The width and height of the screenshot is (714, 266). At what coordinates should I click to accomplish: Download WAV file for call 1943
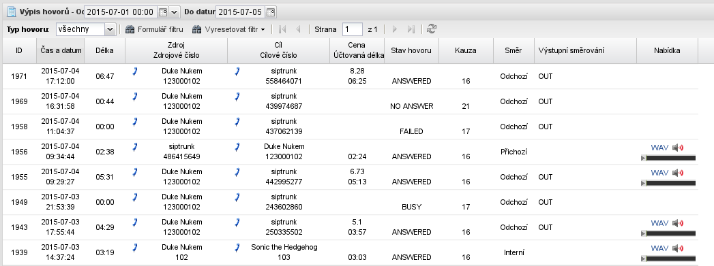click(x=660, y=223)
